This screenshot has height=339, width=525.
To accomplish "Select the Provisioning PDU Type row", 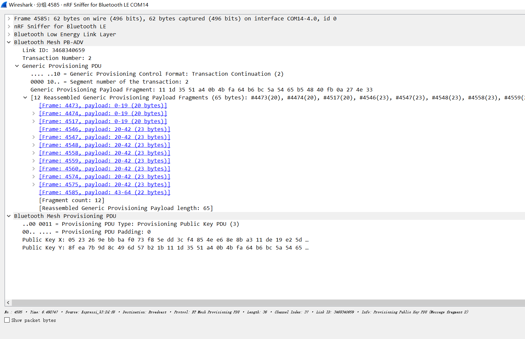I will tap(131, 224).
